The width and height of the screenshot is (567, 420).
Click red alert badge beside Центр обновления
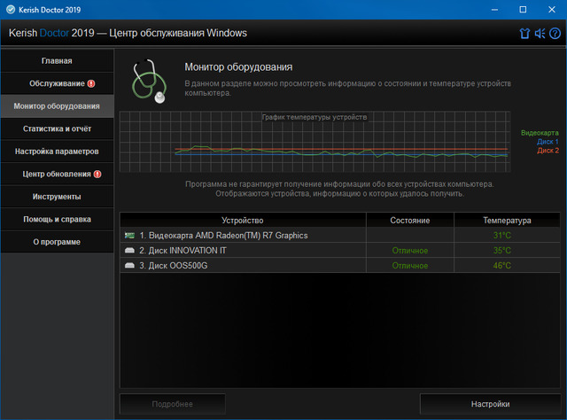[97, 174]
